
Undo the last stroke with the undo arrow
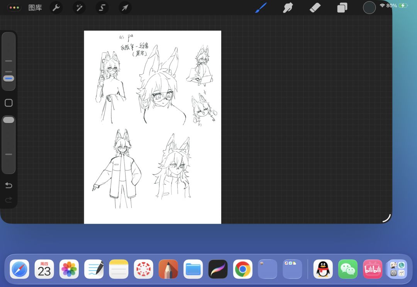[x=8, y=185]
